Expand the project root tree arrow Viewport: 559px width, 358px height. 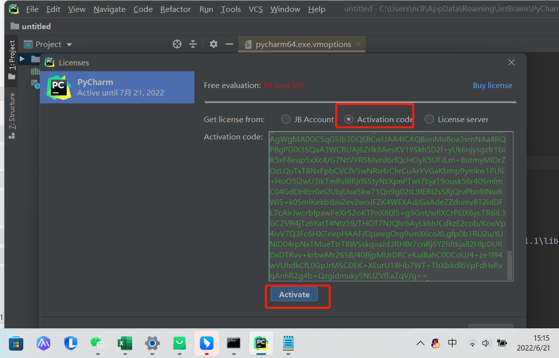coord(22,59)
